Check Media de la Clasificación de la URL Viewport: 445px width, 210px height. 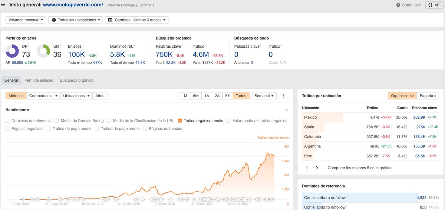tap(109, 121)
